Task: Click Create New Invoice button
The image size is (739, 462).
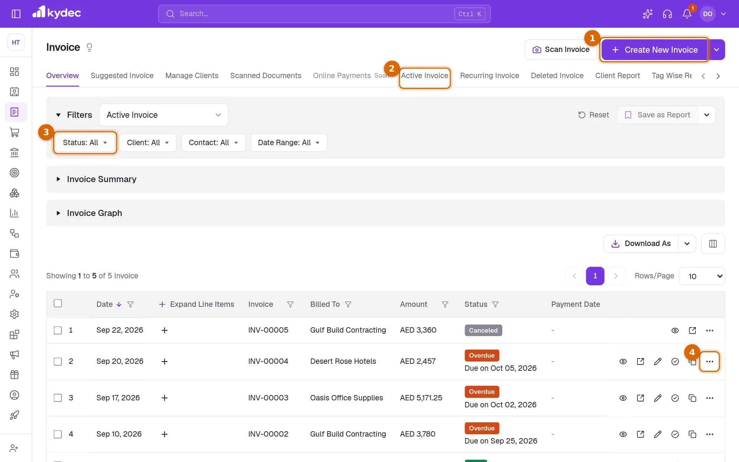Action: click(655, 50)
